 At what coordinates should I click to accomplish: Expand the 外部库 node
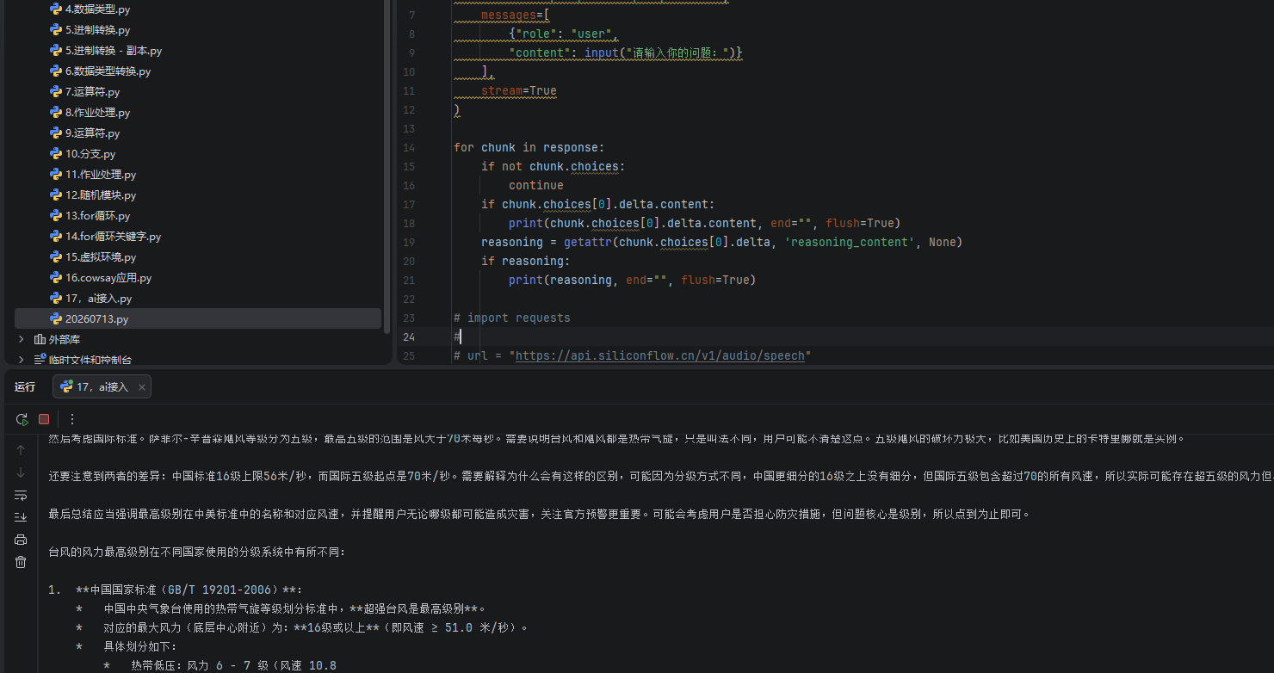22,339
